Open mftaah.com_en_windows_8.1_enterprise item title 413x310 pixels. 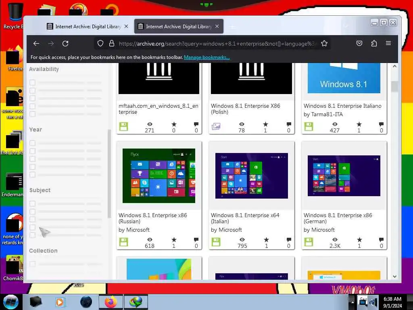pos(158,109)
